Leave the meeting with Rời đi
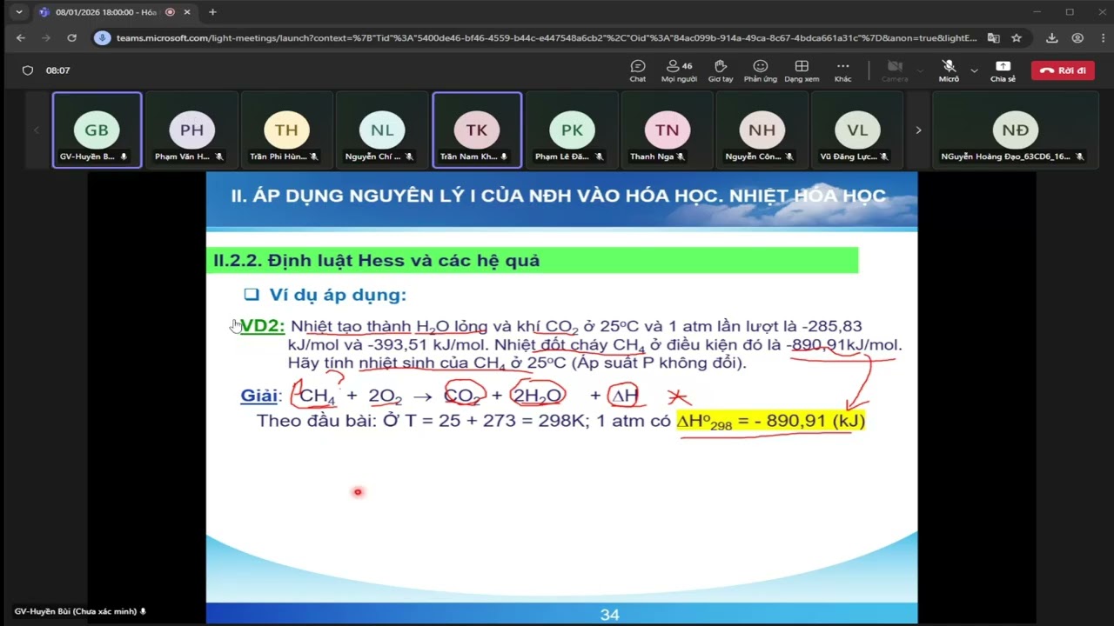 tap(1063, 70)
